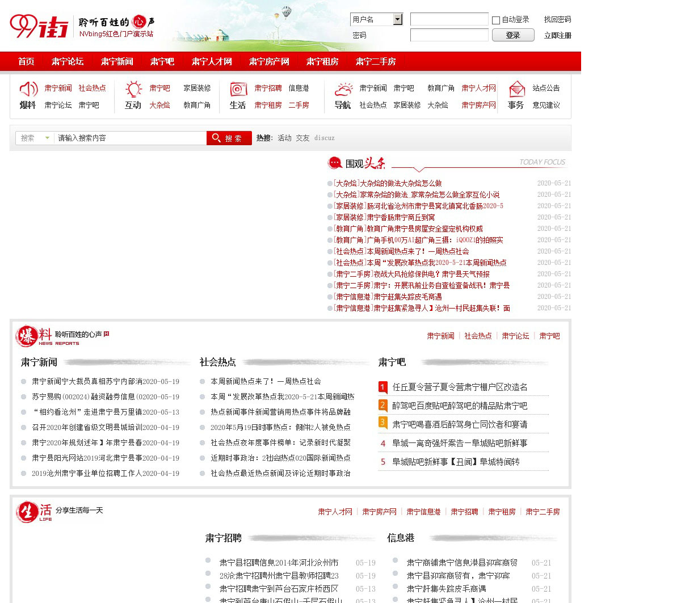
Task: Open 肃宁招聘 link in 生活 group
Action: click(268, 88)
